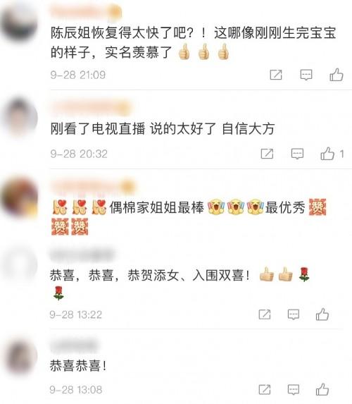Like the 9-28 20:32 comment
Screen dimensions: 352x404
point(327,154)
